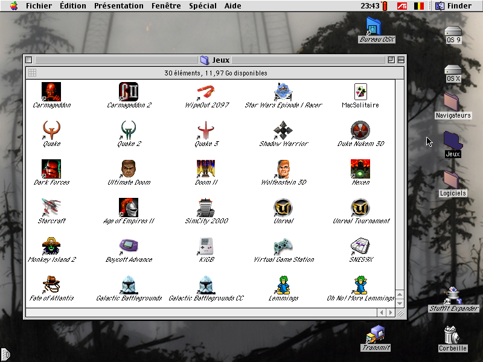483x362 pixels.
Task: Select the Fate of Atlantis icon
Action: (51, 284)
